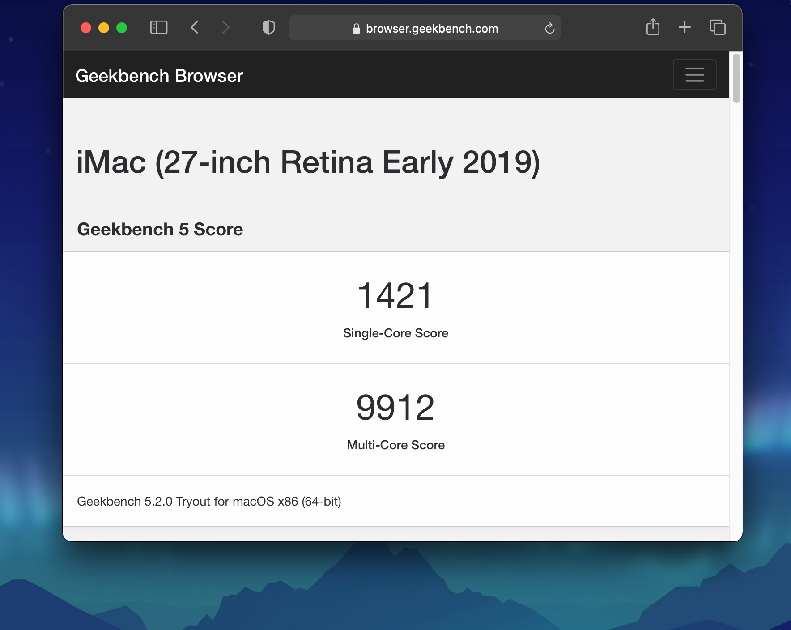The image size is (791, 630).
Task: Expand the Geekbench hamburger navigation menu
Action: click(695, 75)
